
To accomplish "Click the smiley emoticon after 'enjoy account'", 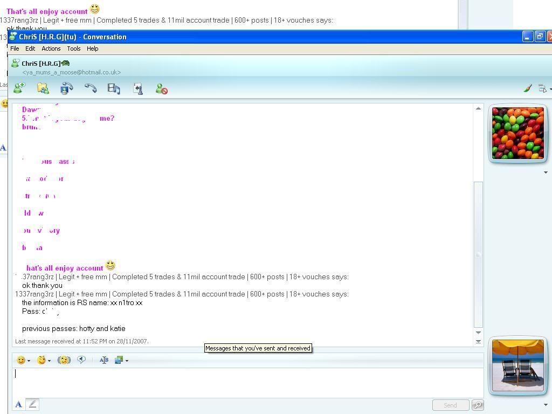I will (x=111, y=265).
